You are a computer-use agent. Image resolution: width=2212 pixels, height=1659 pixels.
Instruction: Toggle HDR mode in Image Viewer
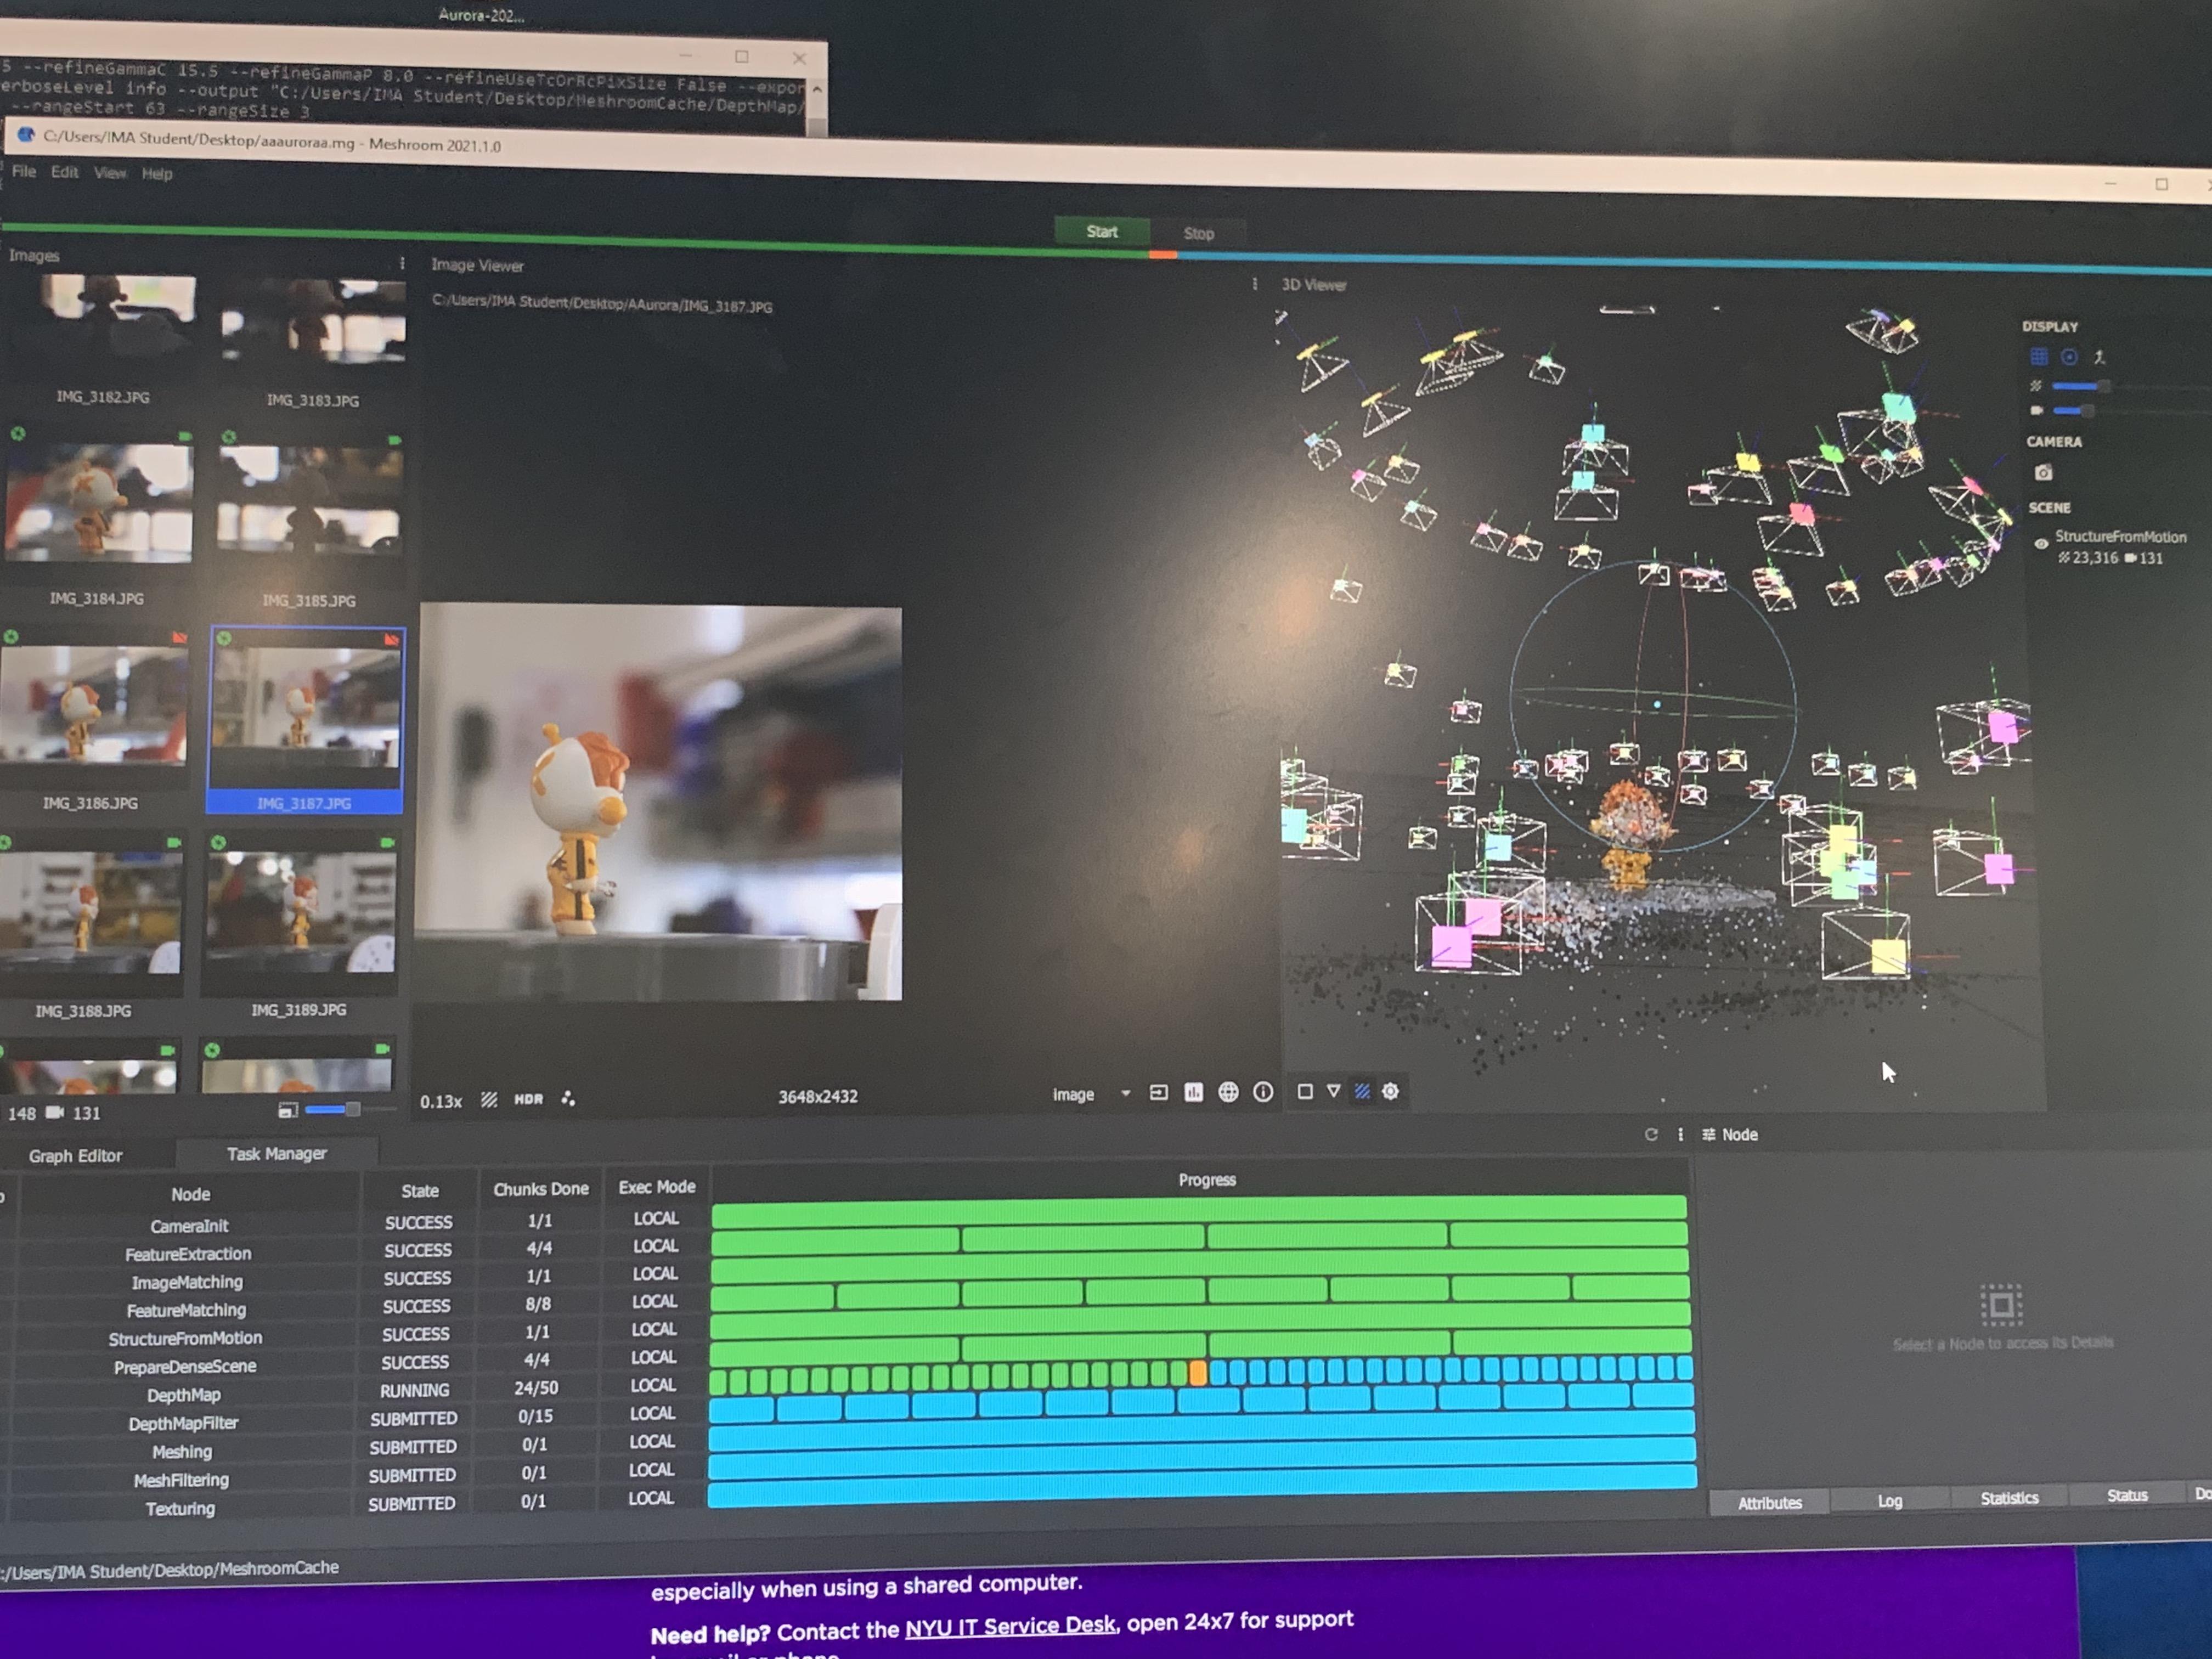pyautogui.click(x=528, y=1099)
